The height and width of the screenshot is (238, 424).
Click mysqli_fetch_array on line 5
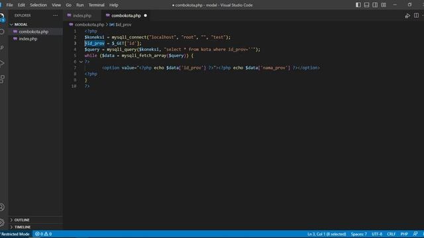(144, 56)
